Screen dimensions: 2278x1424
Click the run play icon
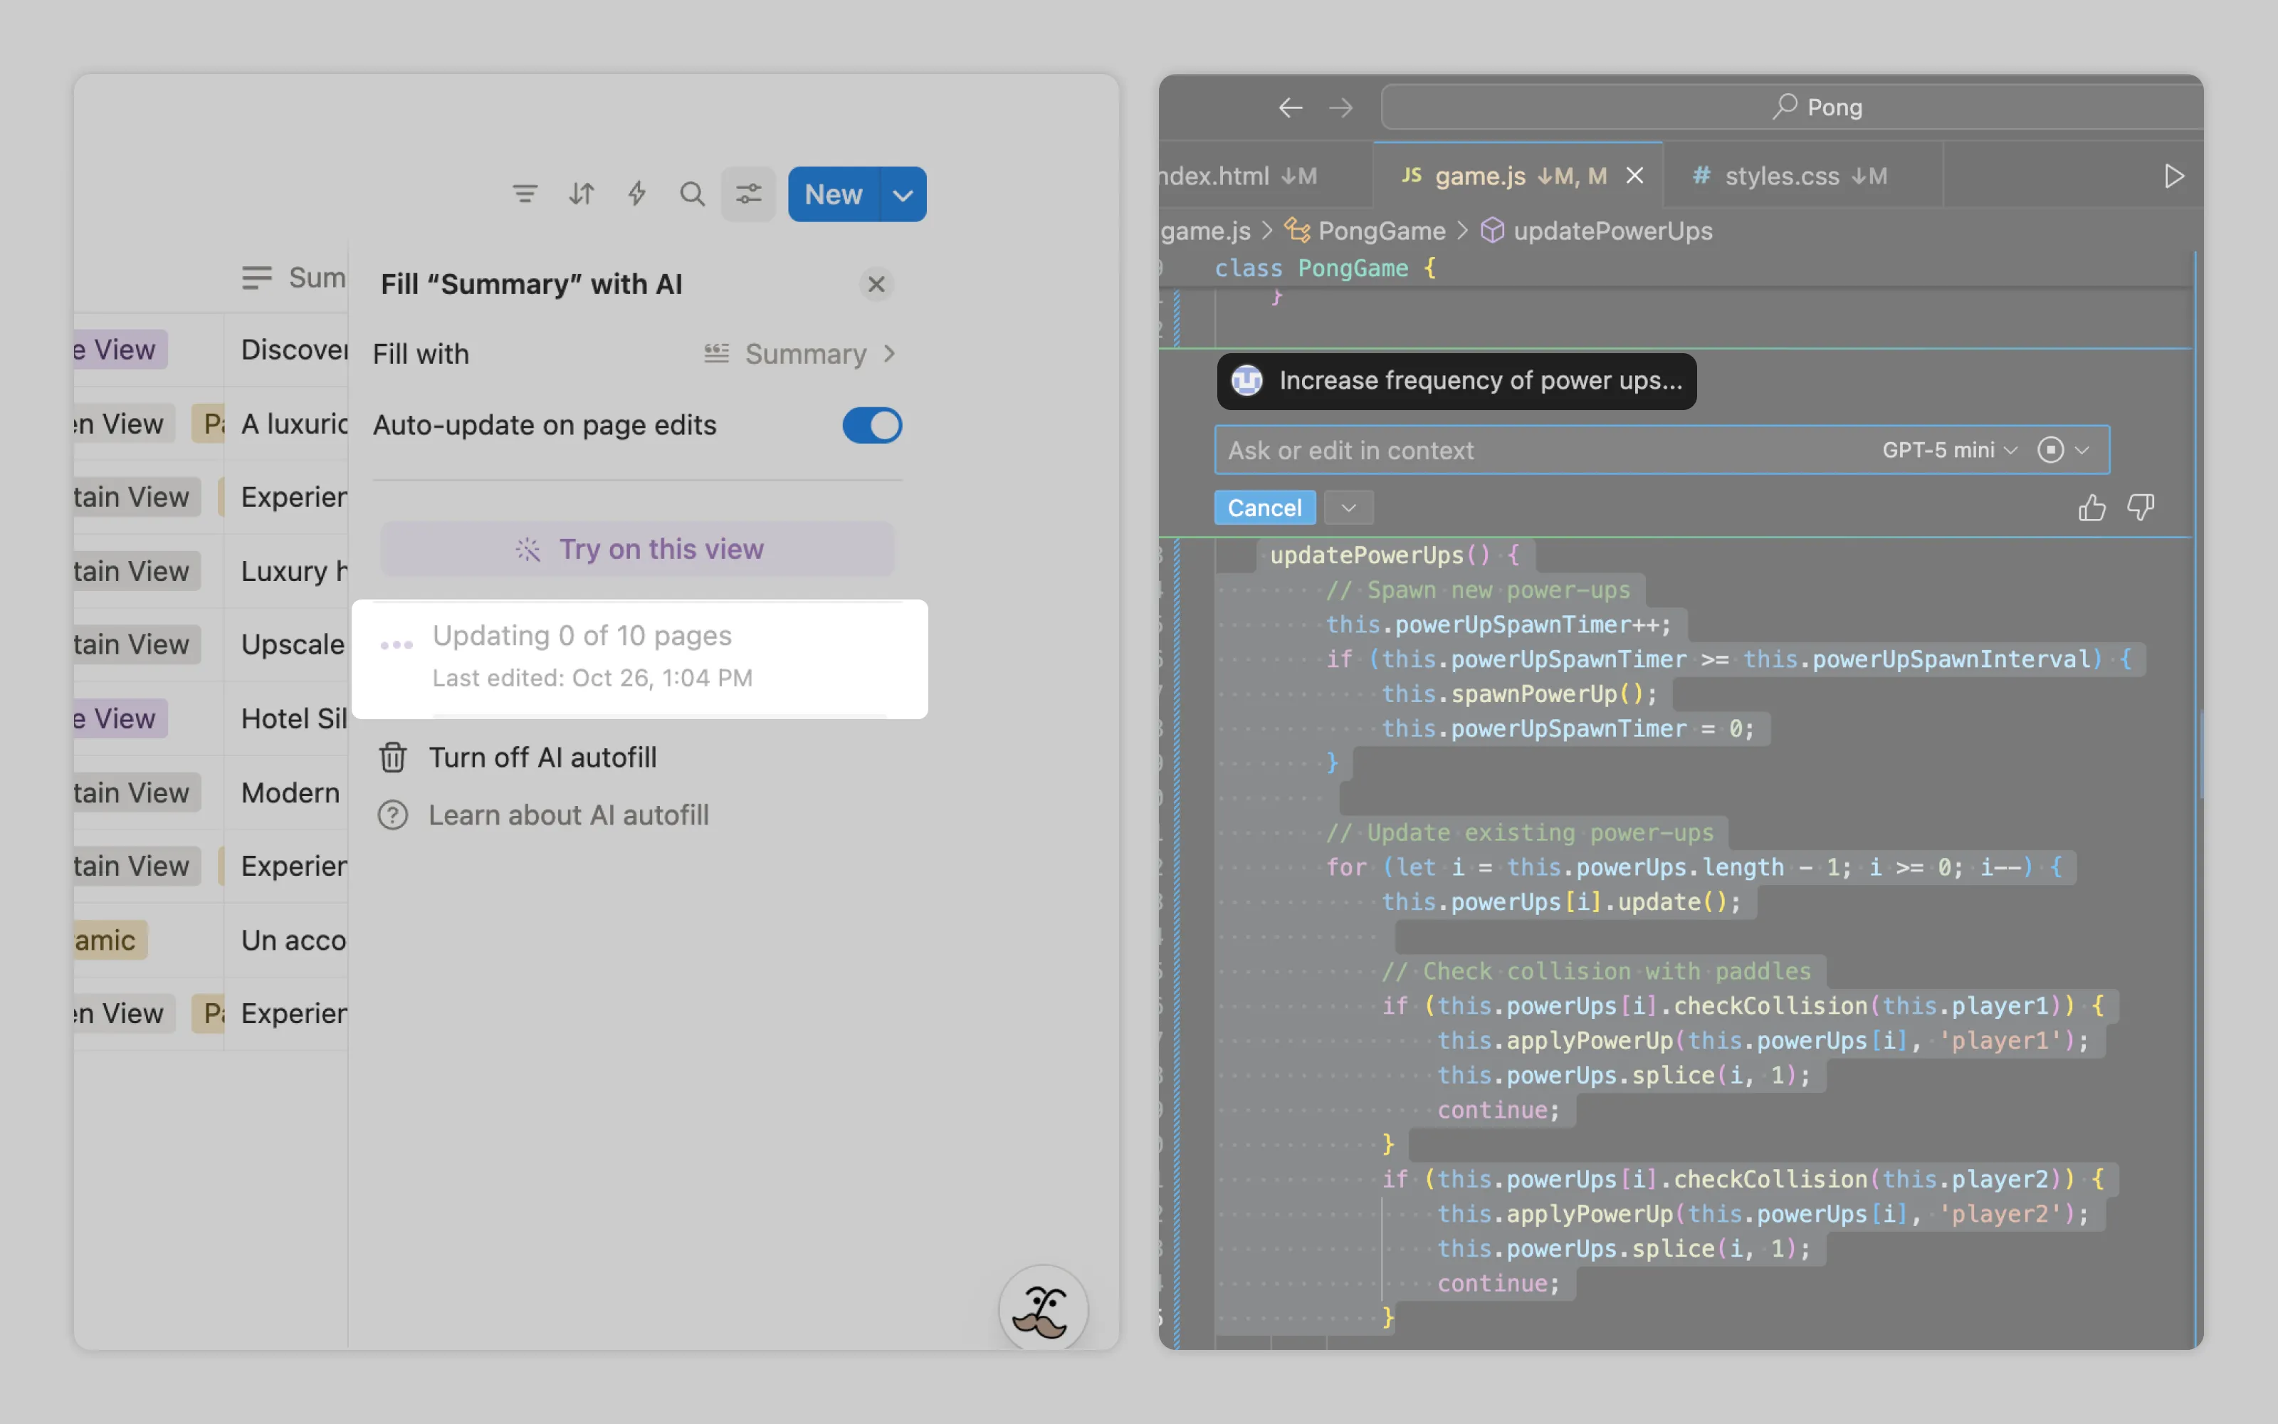pyautogui.click(x=2173, y=176)
